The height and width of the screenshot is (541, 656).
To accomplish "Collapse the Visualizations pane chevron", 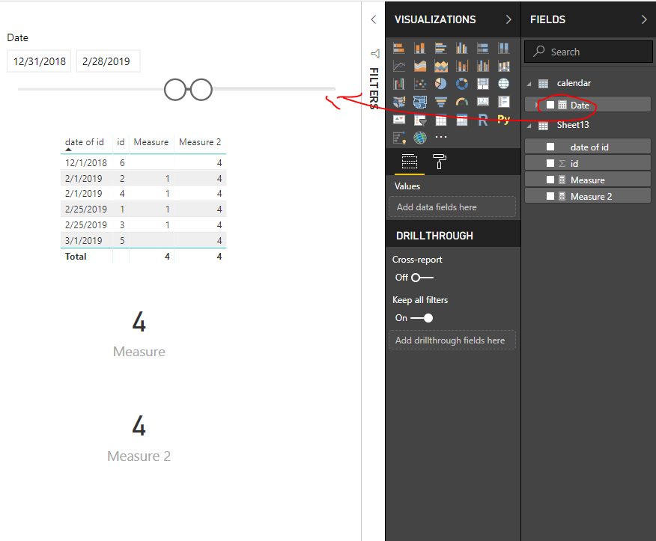I will click(x=508, y=19).
